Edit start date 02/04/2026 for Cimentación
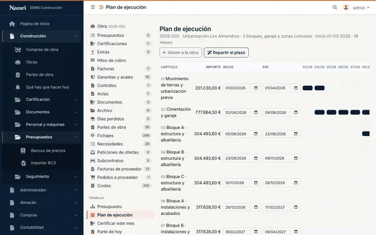376x235 pixels. 241,112
